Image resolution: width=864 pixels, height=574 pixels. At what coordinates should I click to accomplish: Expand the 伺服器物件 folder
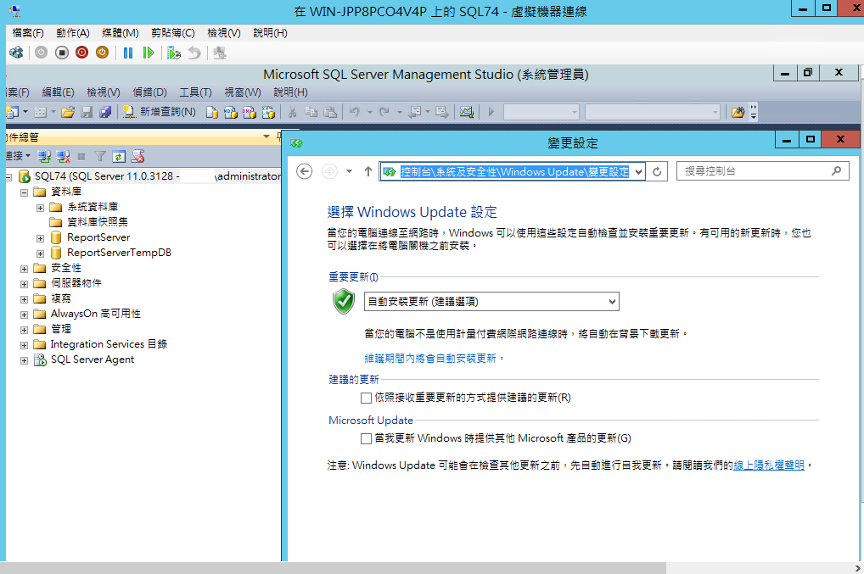pos(25,285)
